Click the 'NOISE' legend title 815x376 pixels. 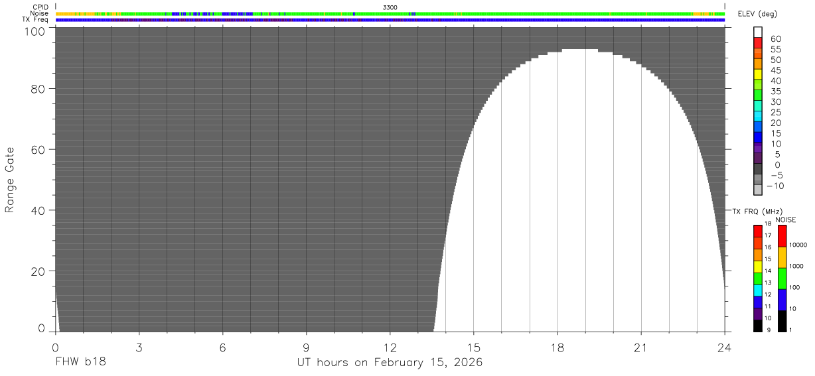pyautogui.click(x=785, y=219)
